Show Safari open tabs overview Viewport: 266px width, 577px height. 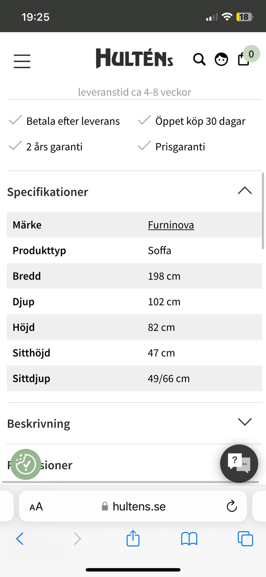pos(245,539)
